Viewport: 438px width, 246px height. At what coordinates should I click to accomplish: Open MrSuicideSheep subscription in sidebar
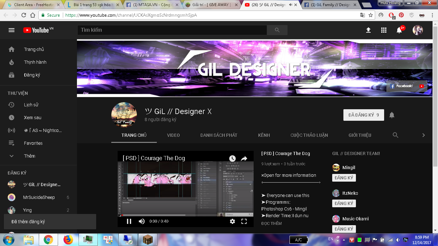tap(38, 197)
